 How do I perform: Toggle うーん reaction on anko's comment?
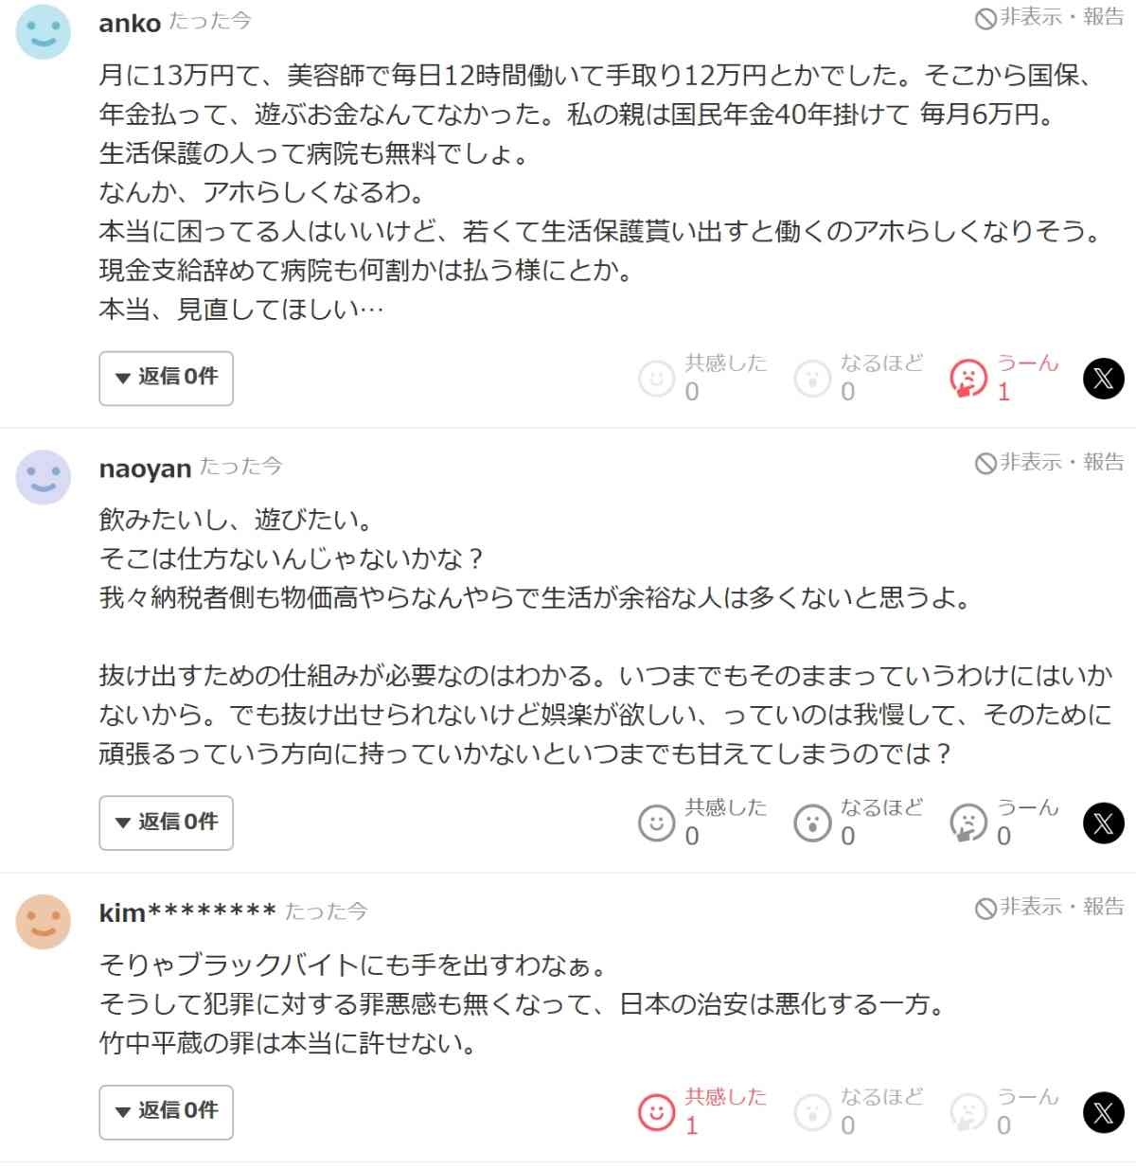pos(968,379)
